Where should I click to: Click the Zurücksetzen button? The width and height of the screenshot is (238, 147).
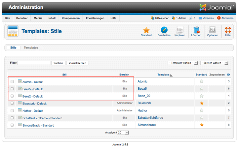pos(78,63)
